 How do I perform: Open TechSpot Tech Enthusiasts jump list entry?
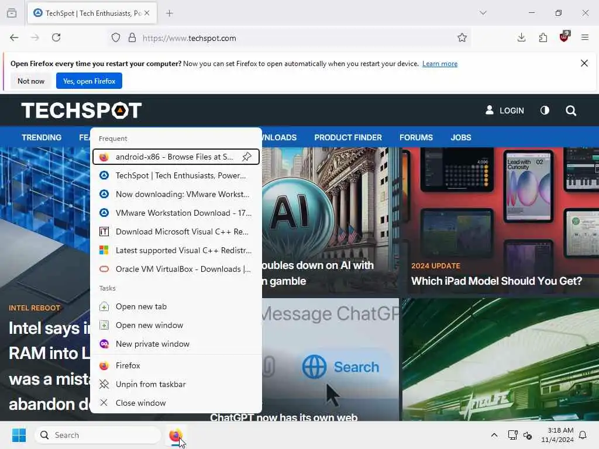tap(175, 175)
